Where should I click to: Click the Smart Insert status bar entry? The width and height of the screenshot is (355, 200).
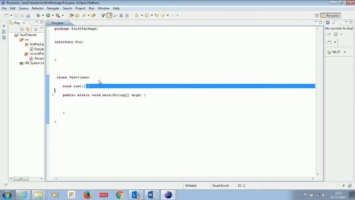[x=220, y=186]
